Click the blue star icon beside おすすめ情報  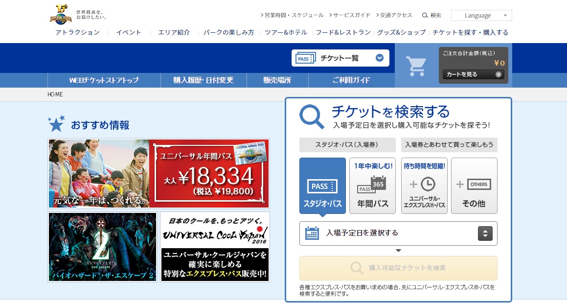(x=56, y=123)
